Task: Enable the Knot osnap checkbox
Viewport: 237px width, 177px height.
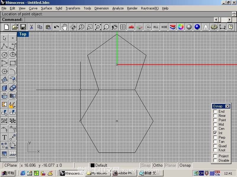Action: tap(215, 150)
